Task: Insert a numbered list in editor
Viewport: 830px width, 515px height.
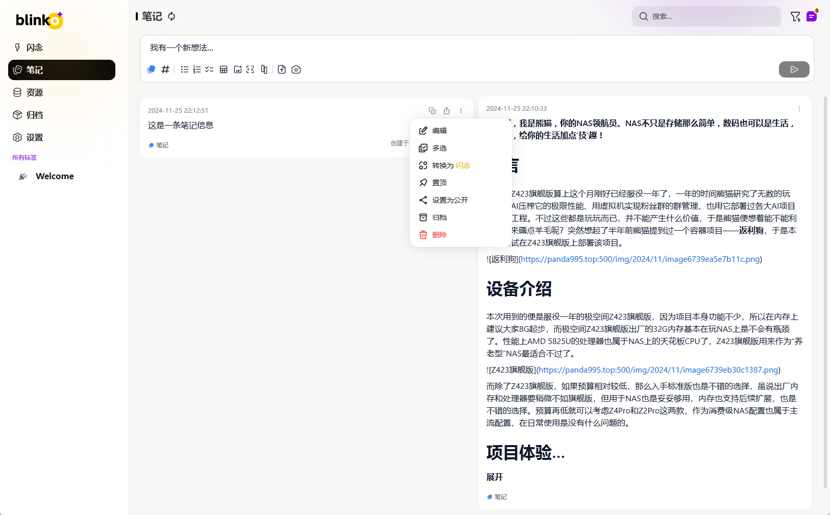Action: [197, 69]
